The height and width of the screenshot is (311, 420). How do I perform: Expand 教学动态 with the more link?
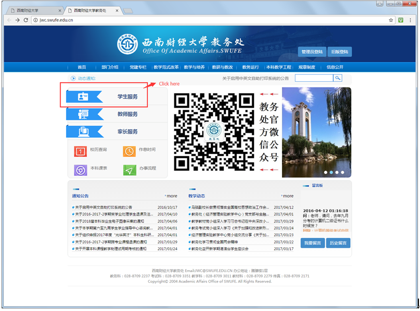287,196
